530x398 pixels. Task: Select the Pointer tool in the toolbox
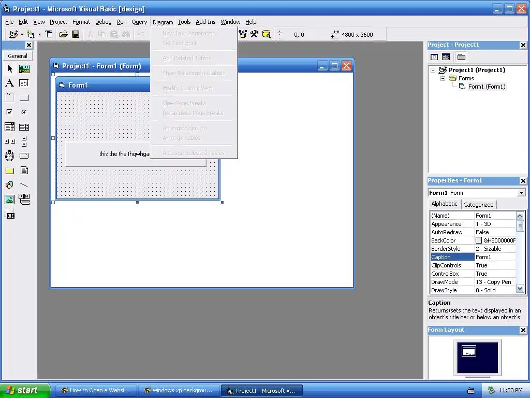(x=10, y=69)
